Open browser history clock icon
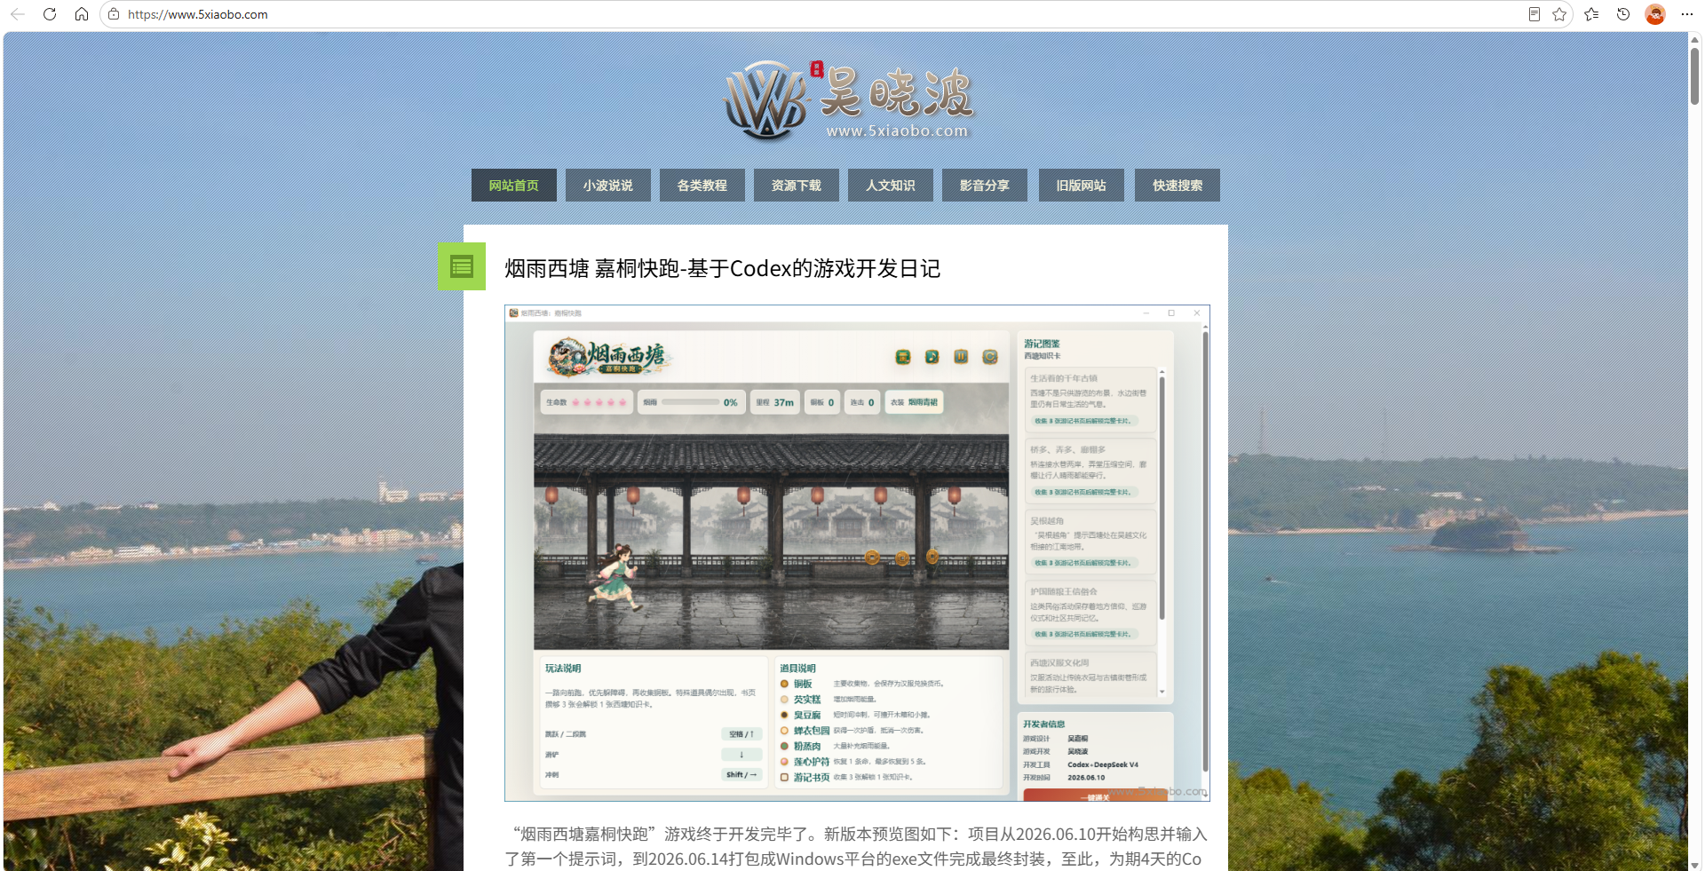1705x871 pixels. pyautogui.click(x=1623, y=14)
